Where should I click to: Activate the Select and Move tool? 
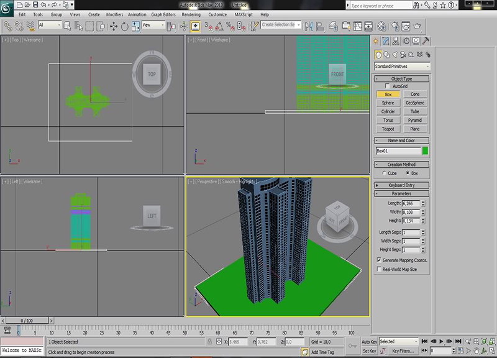point(114,26)
